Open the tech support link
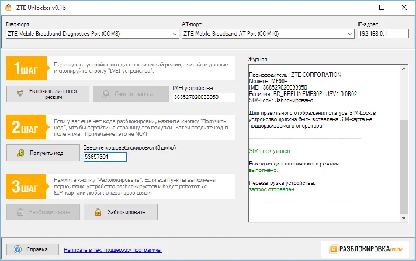The height and width of the screenshot is (261, 416). [x=113, y=250]
